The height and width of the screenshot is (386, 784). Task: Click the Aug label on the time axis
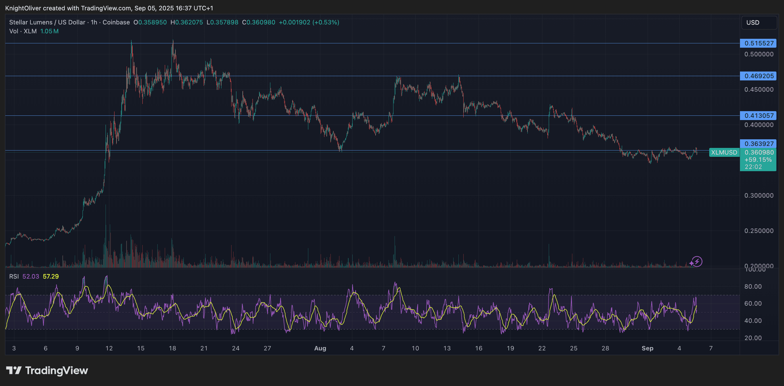point(320,348)
